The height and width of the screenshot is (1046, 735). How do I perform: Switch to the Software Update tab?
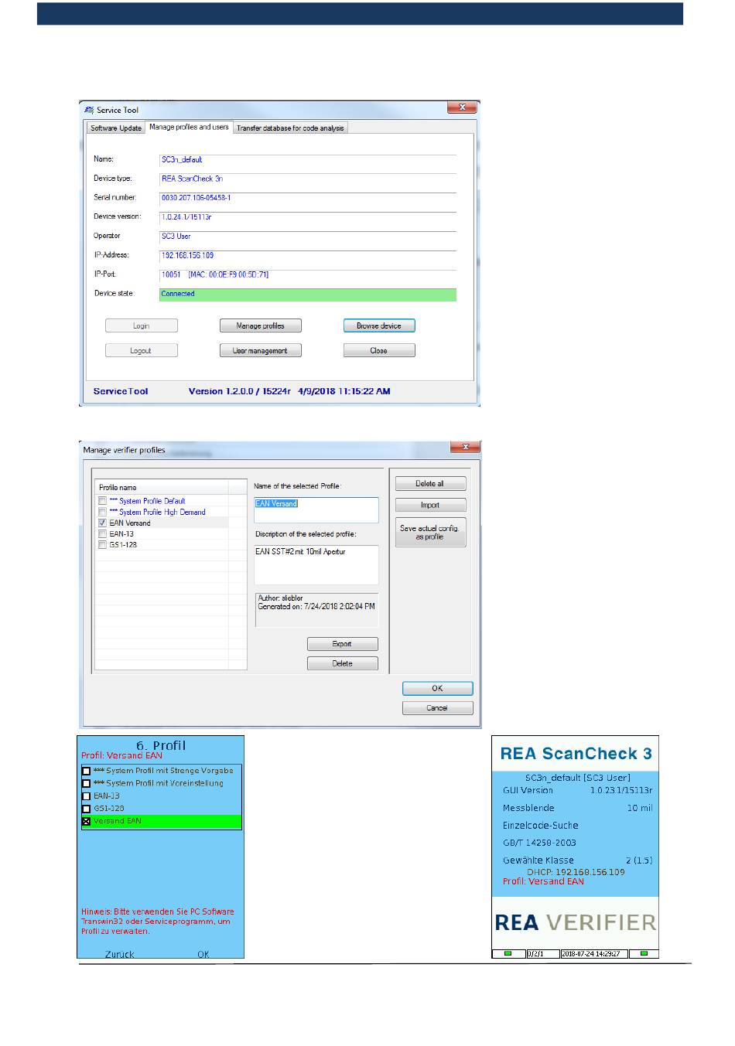click(116, 128)
